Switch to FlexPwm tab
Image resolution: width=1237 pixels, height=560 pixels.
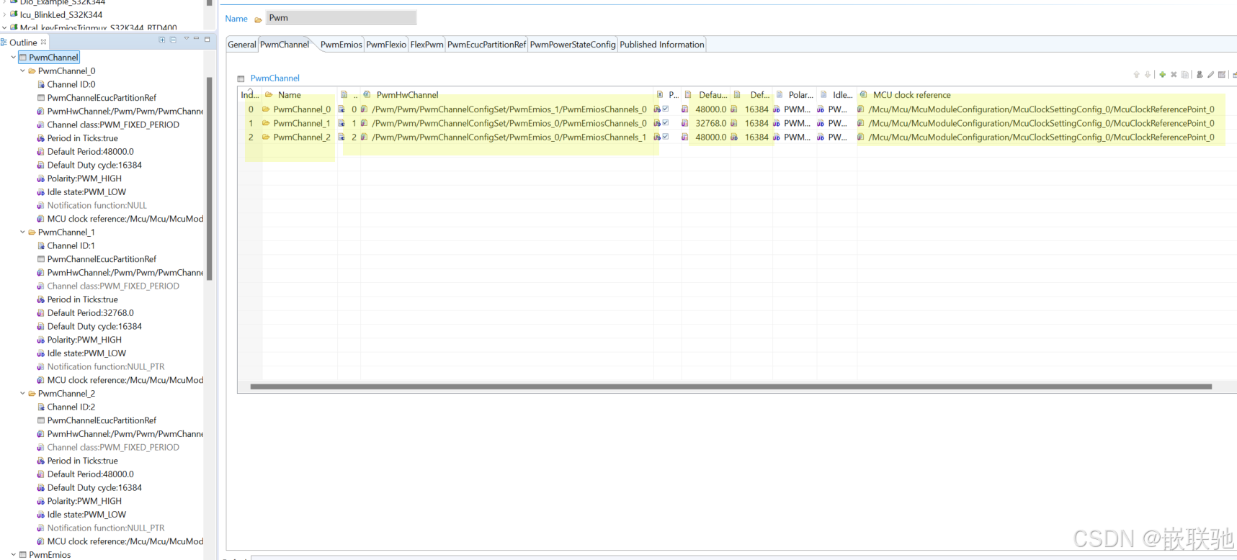(x=427, y=45)
